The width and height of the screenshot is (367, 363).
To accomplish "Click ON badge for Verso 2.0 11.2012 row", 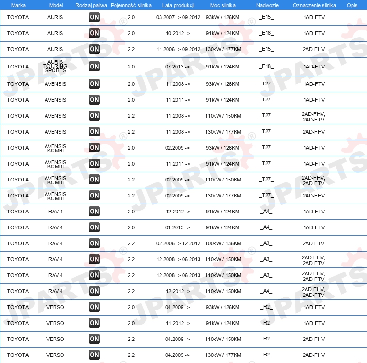I will [x=94, y=323].
